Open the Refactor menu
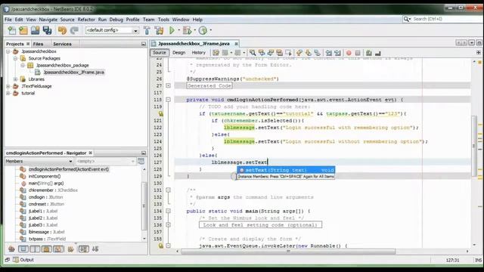Viewport: 484px width, 272px height. (x=86, y=20)
